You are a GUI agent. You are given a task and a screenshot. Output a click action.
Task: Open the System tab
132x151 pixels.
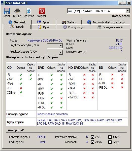[69, 22]
